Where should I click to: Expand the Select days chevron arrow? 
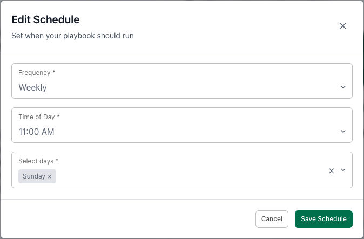pos(343,170)
